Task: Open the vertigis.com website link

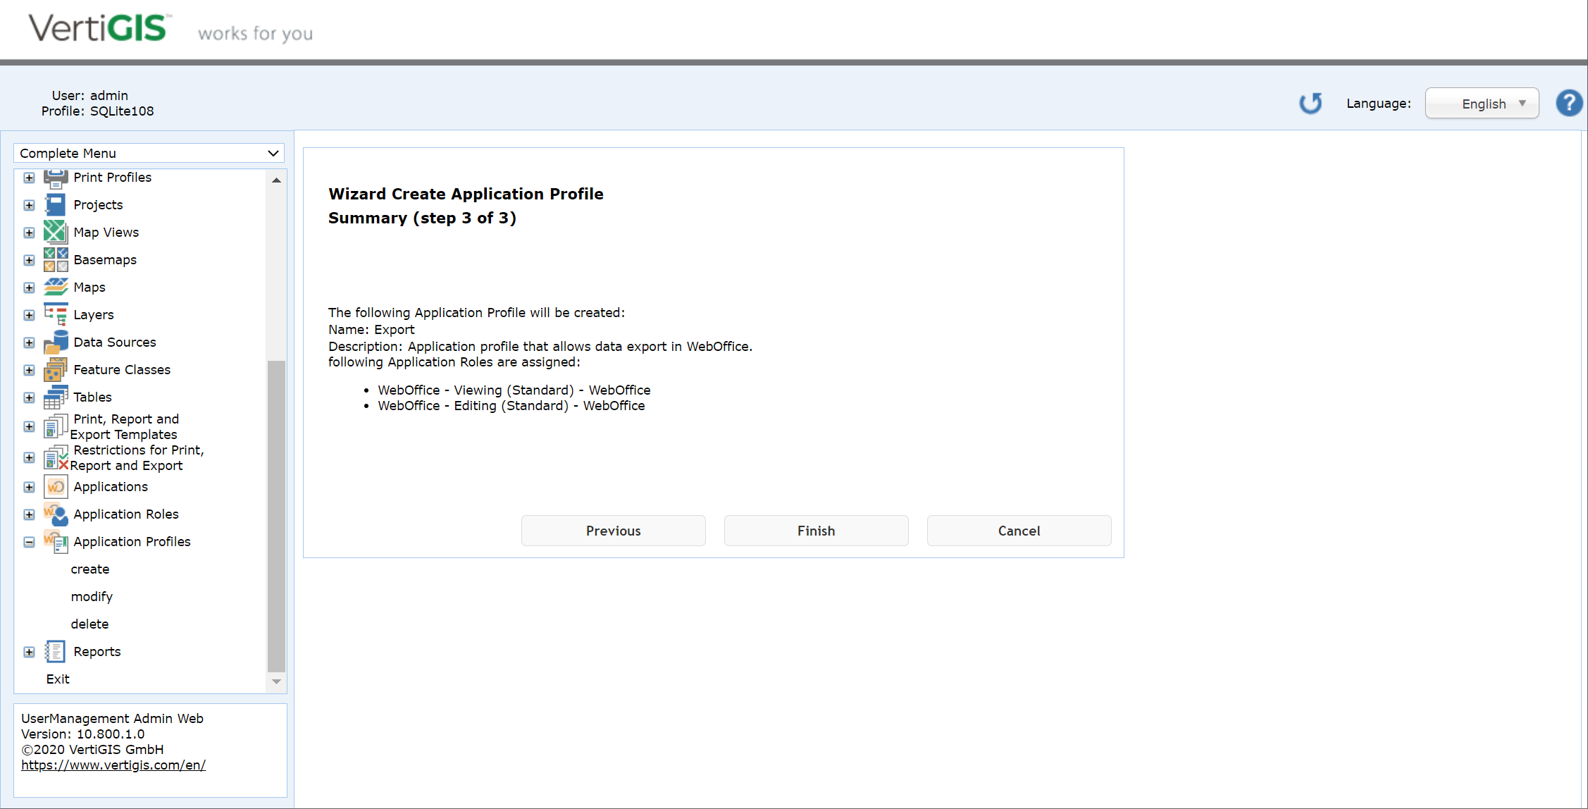Action: 113,765
